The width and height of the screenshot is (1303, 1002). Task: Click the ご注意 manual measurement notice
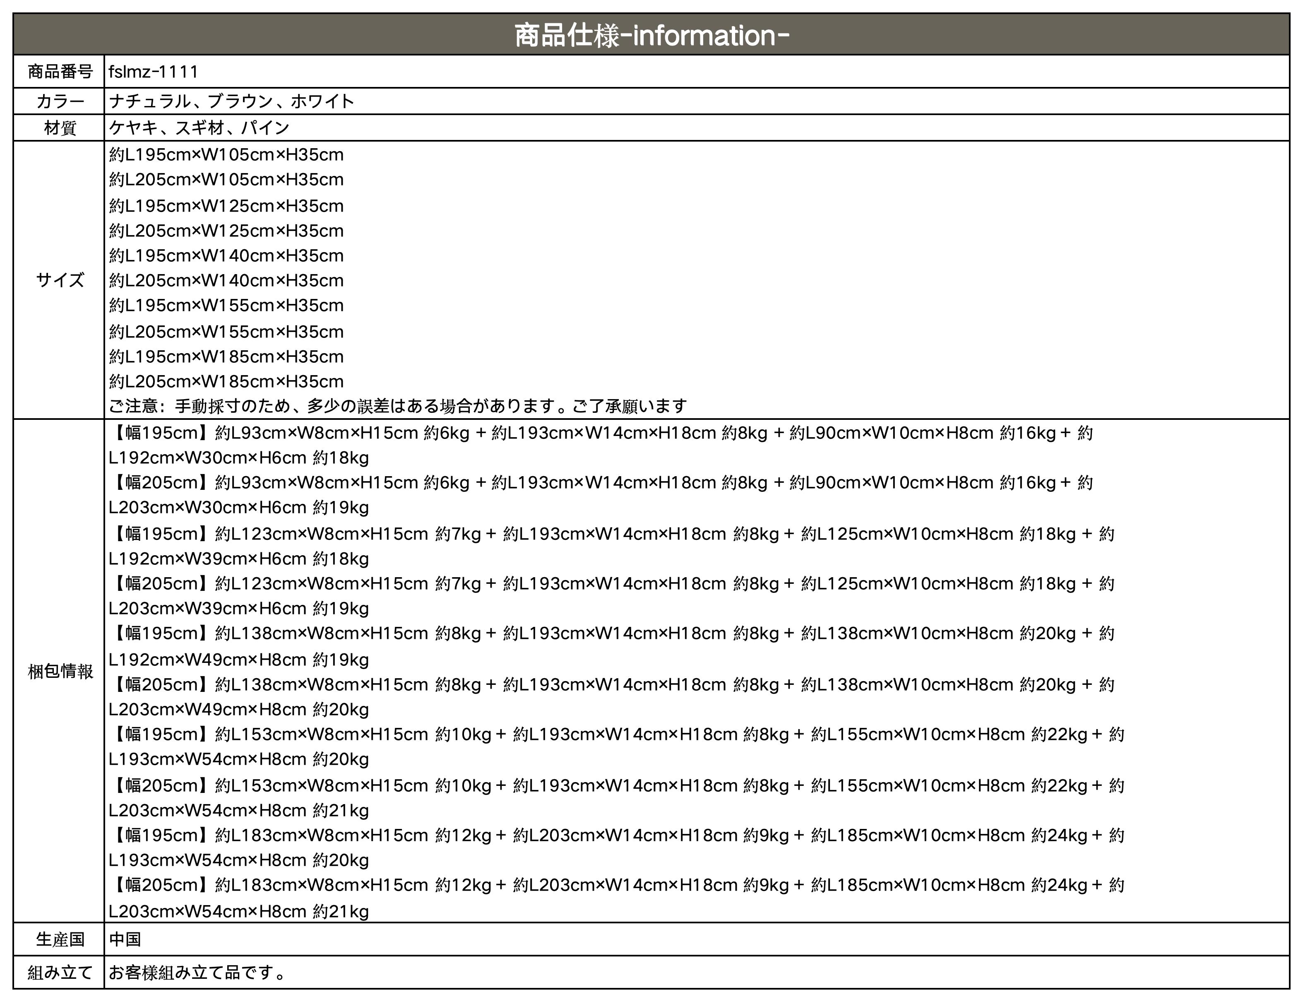pyautogui.click(x=398, y=407)
